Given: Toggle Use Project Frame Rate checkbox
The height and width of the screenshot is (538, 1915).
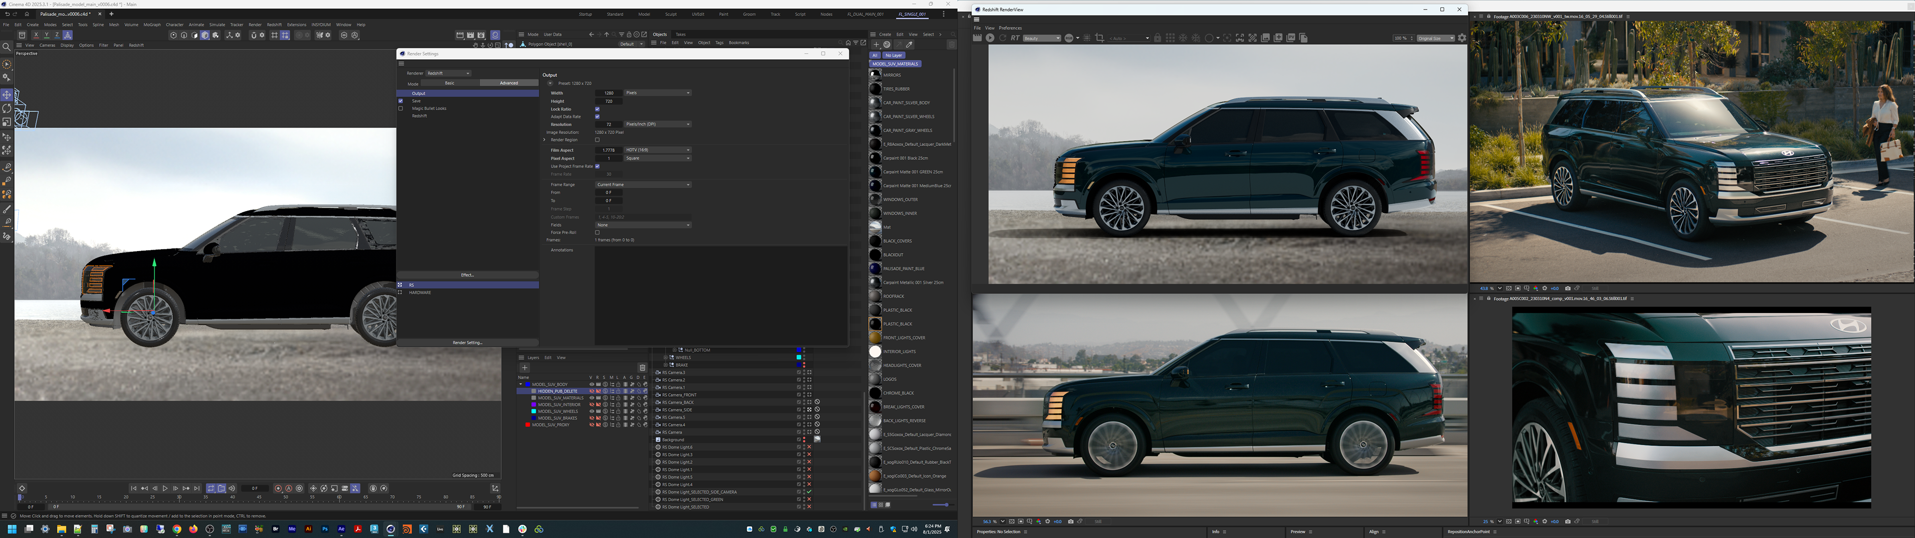Looking at the screenshot, I should point(597,166).
